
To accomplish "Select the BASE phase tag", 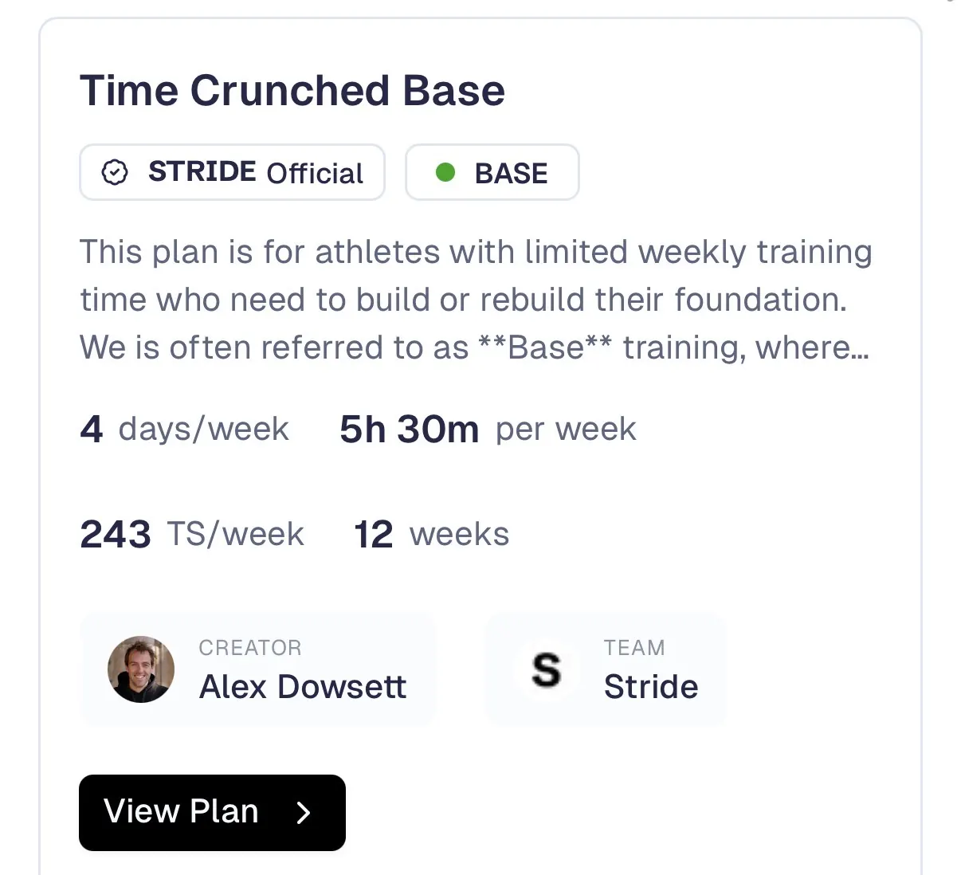I will tap(492, 172).
